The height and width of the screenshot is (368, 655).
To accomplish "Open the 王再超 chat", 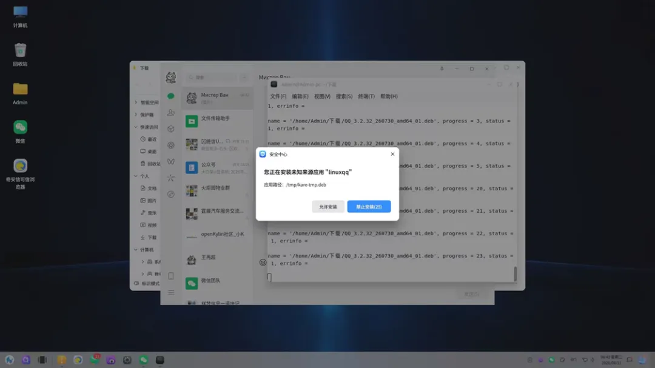I will (x=217, y=260).
